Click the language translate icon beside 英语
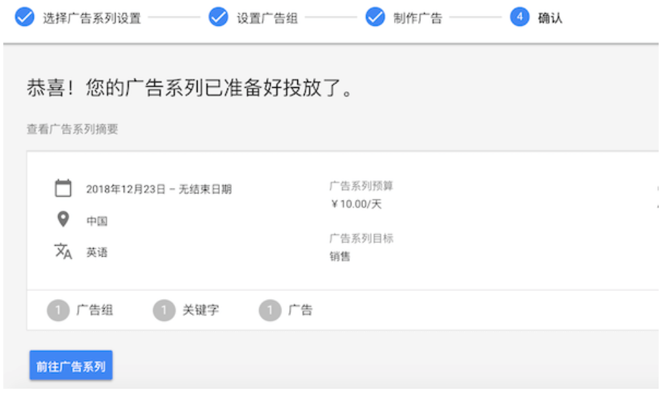 [x=63, y=251]
